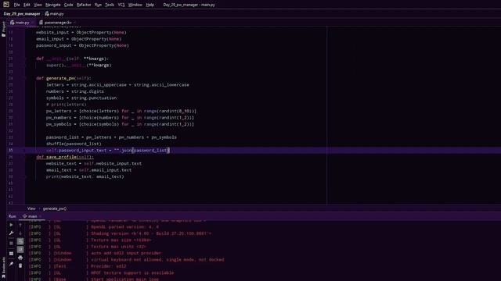Open the Window menu
Viewport: 501px width, 281px height.
click(135, 5)
